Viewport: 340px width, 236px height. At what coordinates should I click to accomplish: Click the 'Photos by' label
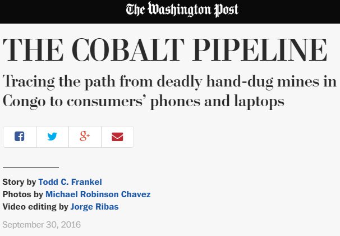point(23,194)
